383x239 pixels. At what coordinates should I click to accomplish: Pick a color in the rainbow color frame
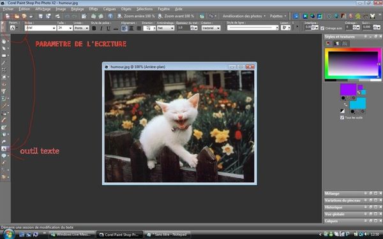(x=353, y=64)
